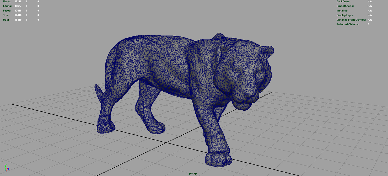Click the Smoothness N/A readout
Screen dimensions: 388x176
[369, 6]
